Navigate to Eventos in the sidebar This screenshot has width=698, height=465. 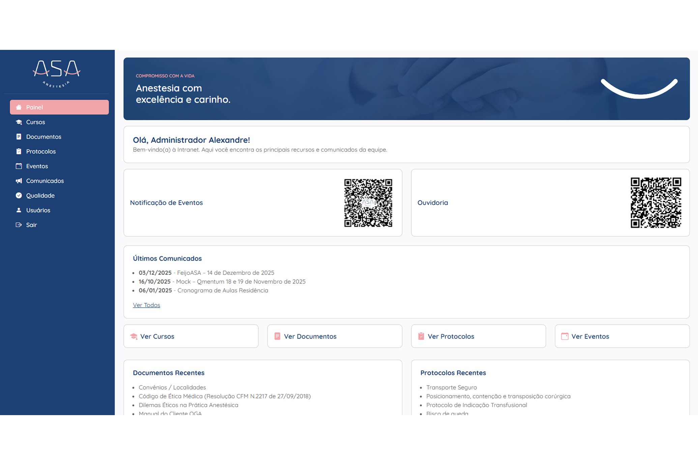(59, 166)
